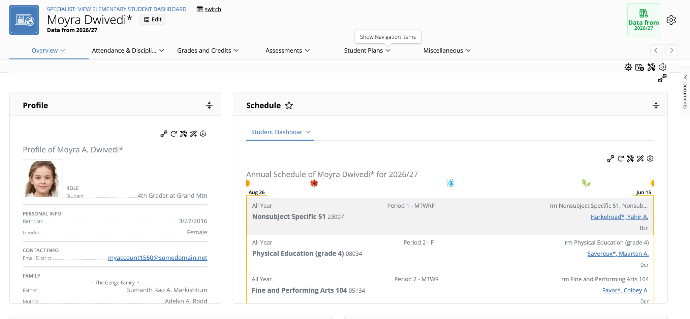Viewport: 690px width, 319px height.
Task: Open the Assessments menu
Action: (287, 51)
